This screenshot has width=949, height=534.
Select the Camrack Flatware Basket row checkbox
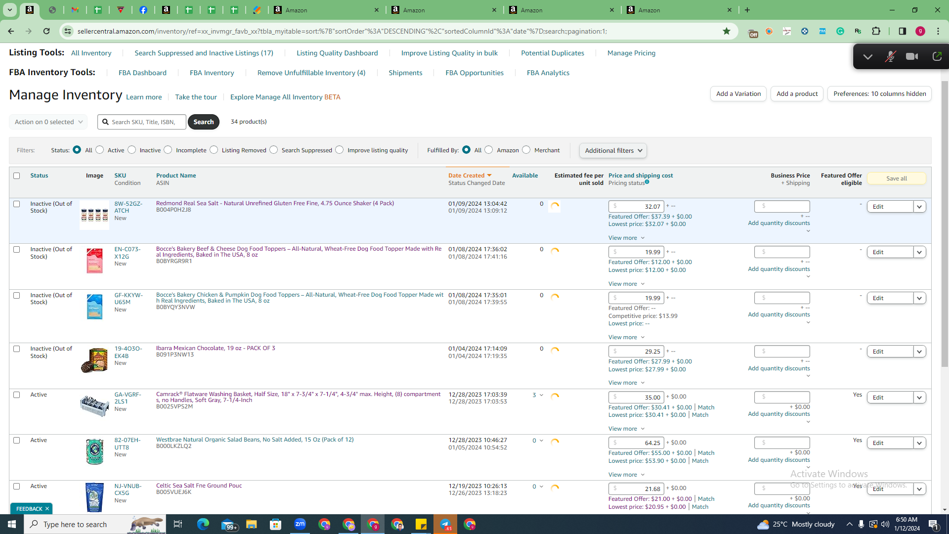click(x=17, y=395)
